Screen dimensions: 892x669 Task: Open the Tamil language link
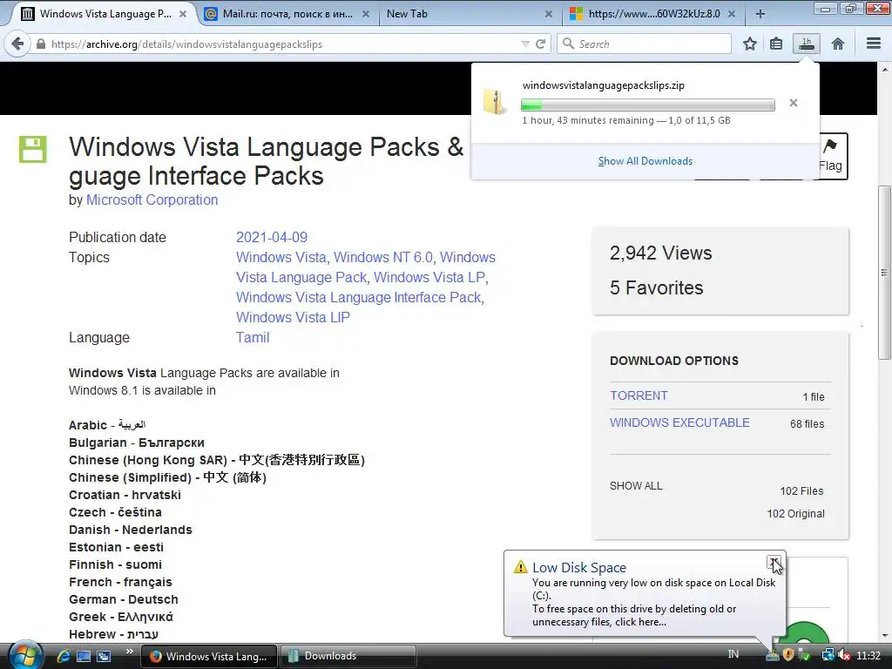(253, 337)
